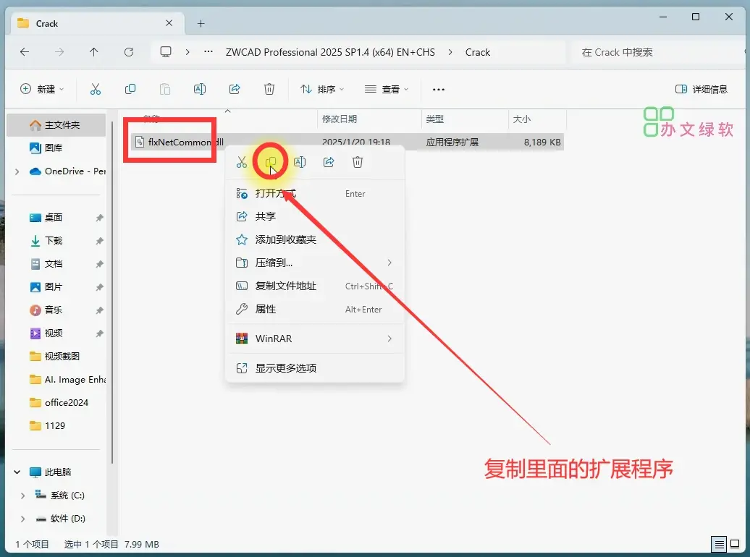
Task: Toggle the 详细信息 details pane
Action: tap(701, 90)
